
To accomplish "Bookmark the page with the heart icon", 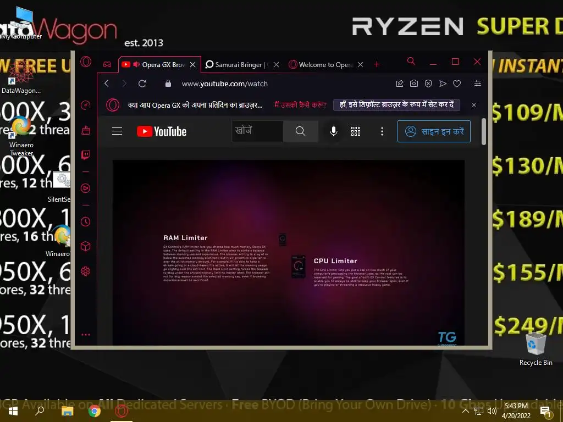I will (457, 84).
